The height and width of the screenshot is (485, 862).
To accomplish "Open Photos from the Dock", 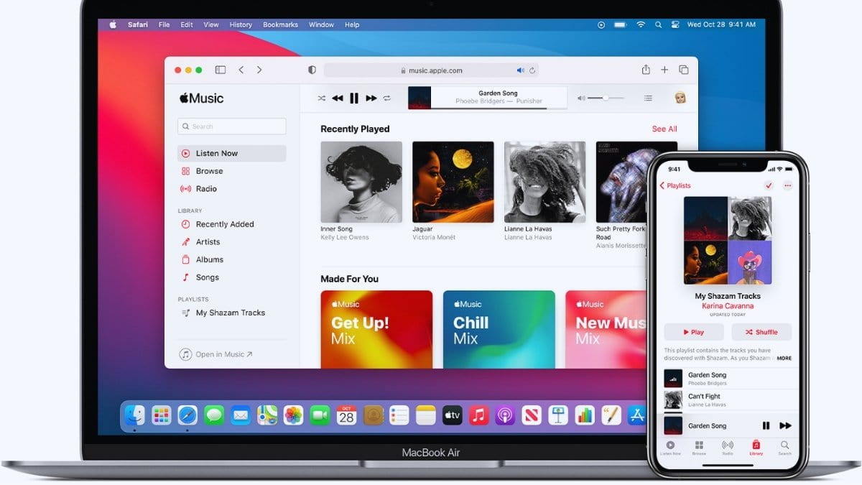I will point(294,415).
